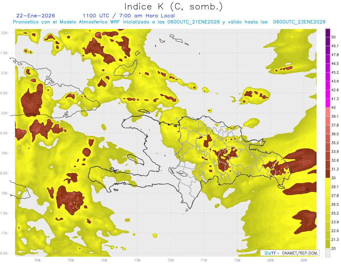Click colorbar value "46.5"
341x264 pixels.
pyautogui.click(x=335, y=64)
